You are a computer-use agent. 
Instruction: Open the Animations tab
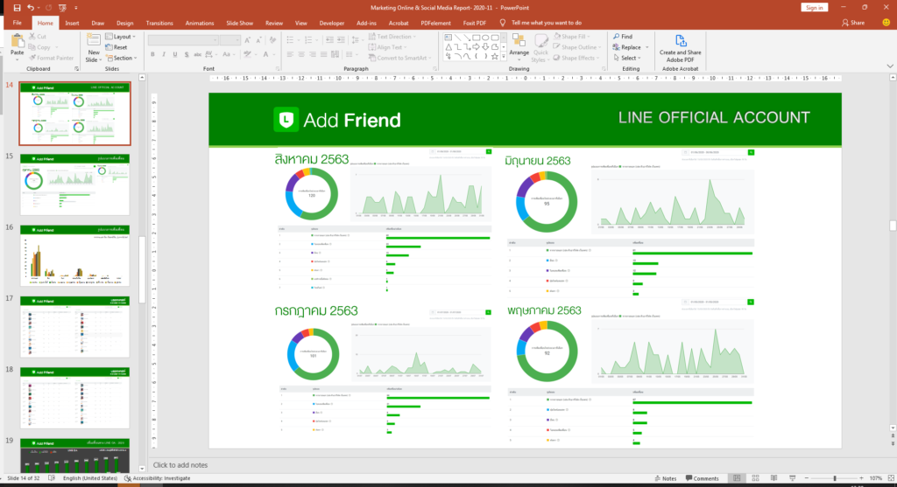click(x=200, y=23)
